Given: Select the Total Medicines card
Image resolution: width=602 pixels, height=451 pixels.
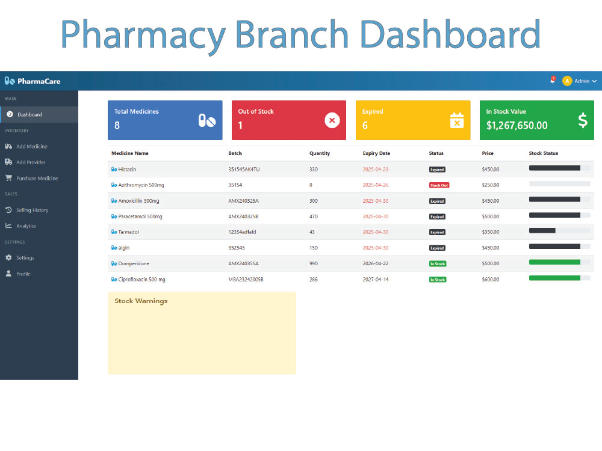Looking at the screenshot, I should pyautogui.click(x=165, y=120).
